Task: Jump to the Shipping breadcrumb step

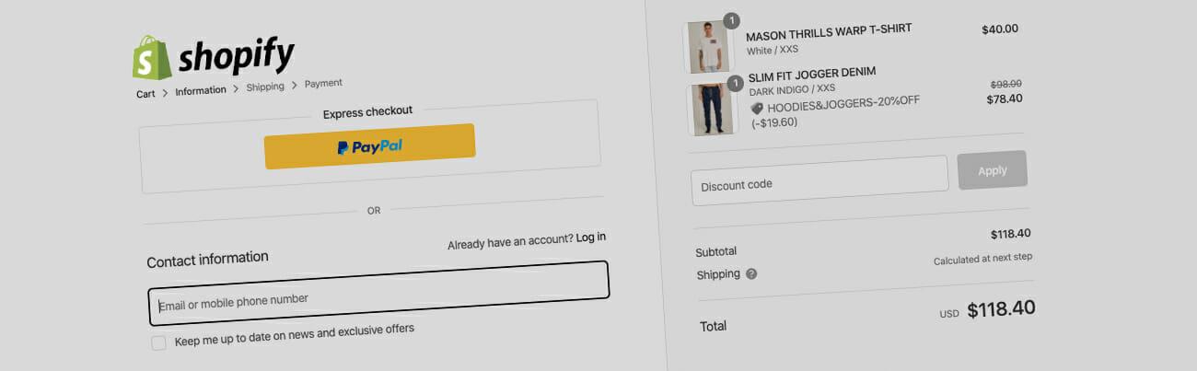Action: pyautogui.click(x=265, y=87)
